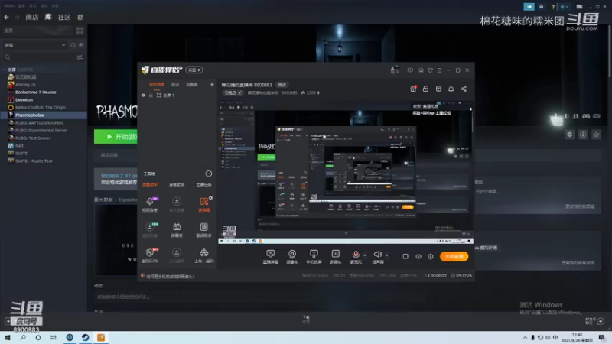Toggle the unlock padlock icon near gift box
The width and height of the screenshot is (612, 344).
coord(425,89)
